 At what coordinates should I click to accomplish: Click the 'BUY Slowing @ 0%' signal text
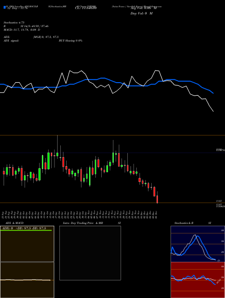click(71, 41)
